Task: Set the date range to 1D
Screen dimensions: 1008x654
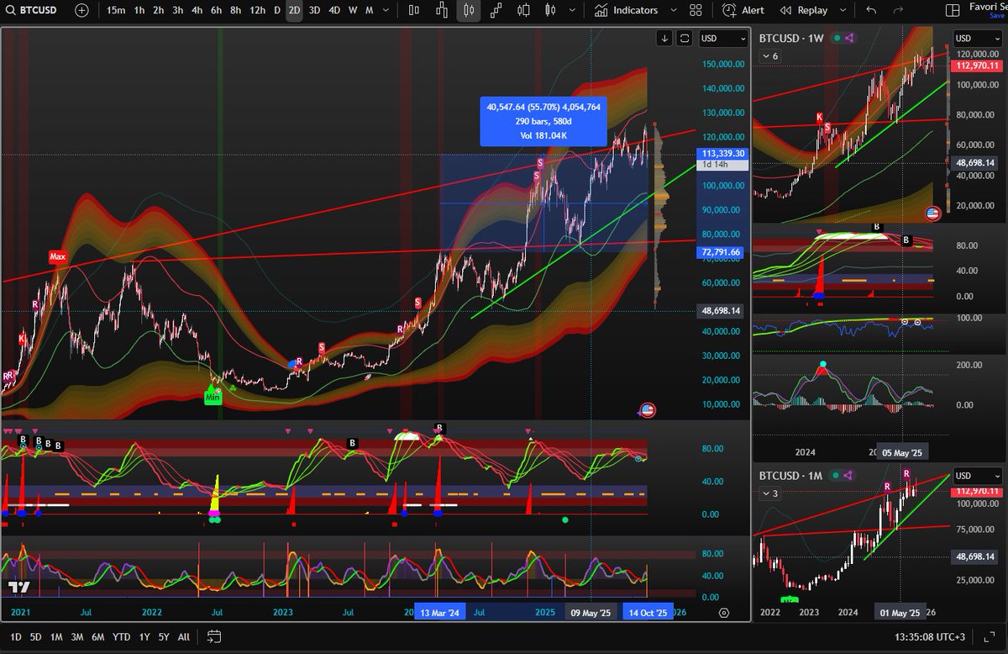Action: [x=16, y=636]
